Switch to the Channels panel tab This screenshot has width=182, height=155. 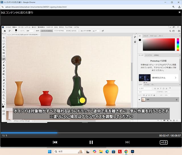pyautogui.click(x=147, y=85)
